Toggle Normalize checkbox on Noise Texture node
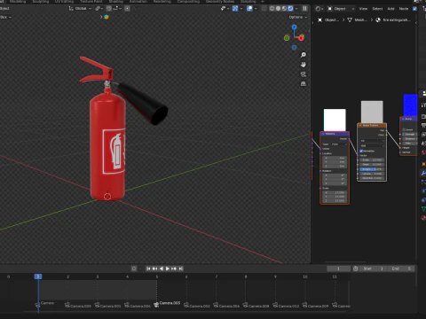This screenshot has width=426, height=319. point(361,151)
